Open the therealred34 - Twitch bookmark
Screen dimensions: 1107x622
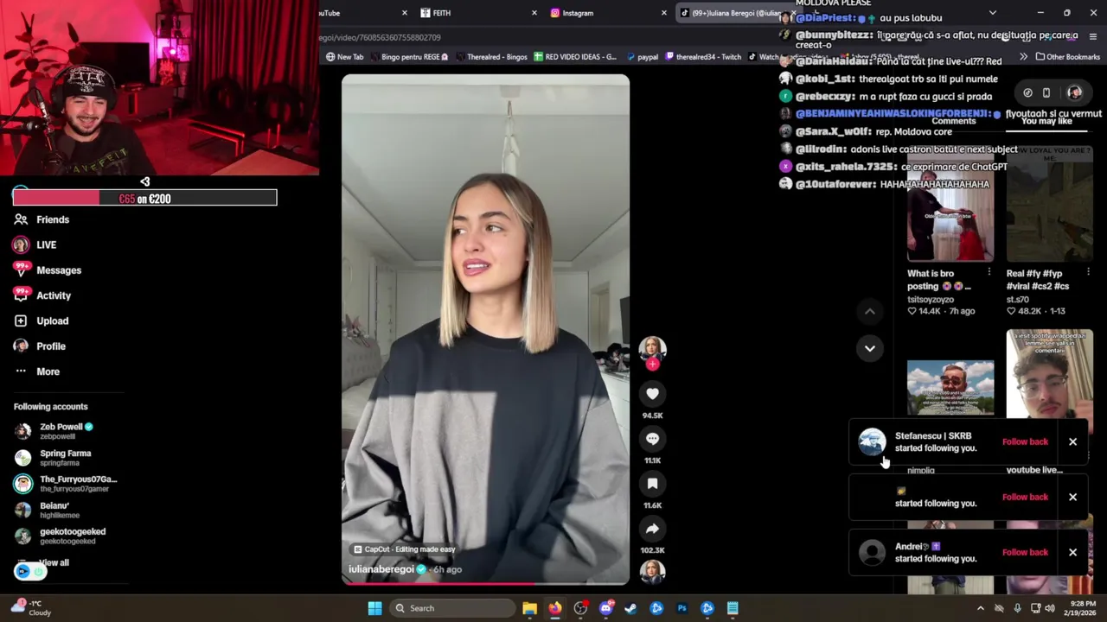pyautogui.click(x=702, y=57)
